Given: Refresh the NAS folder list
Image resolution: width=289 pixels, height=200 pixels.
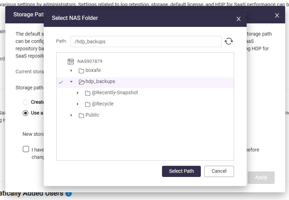Looking at the screenshot, I should (x=229, y=41).
